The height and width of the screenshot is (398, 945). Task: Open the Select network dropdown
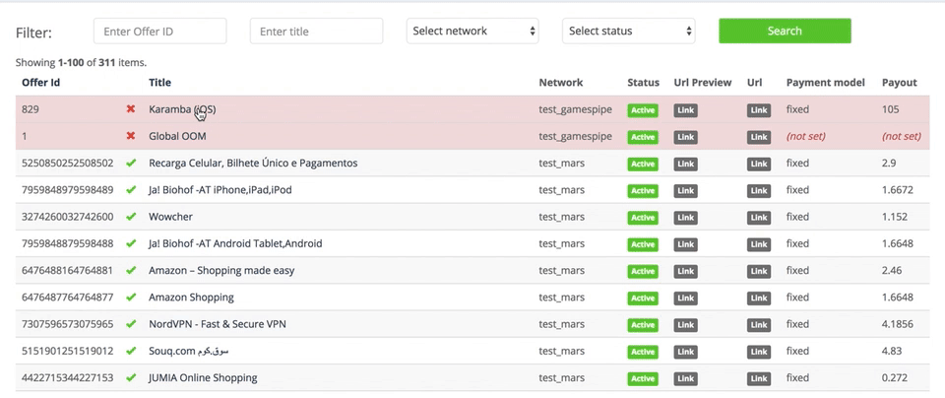point(472,31)
